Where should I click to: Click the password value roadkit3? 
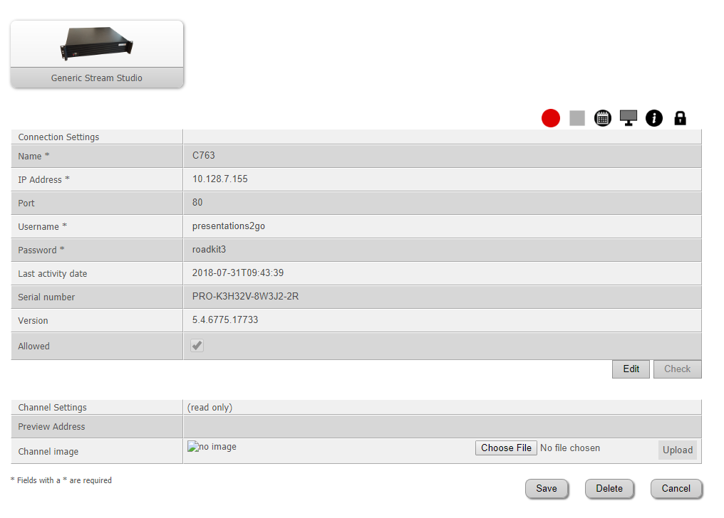click(x=210, y=249)
